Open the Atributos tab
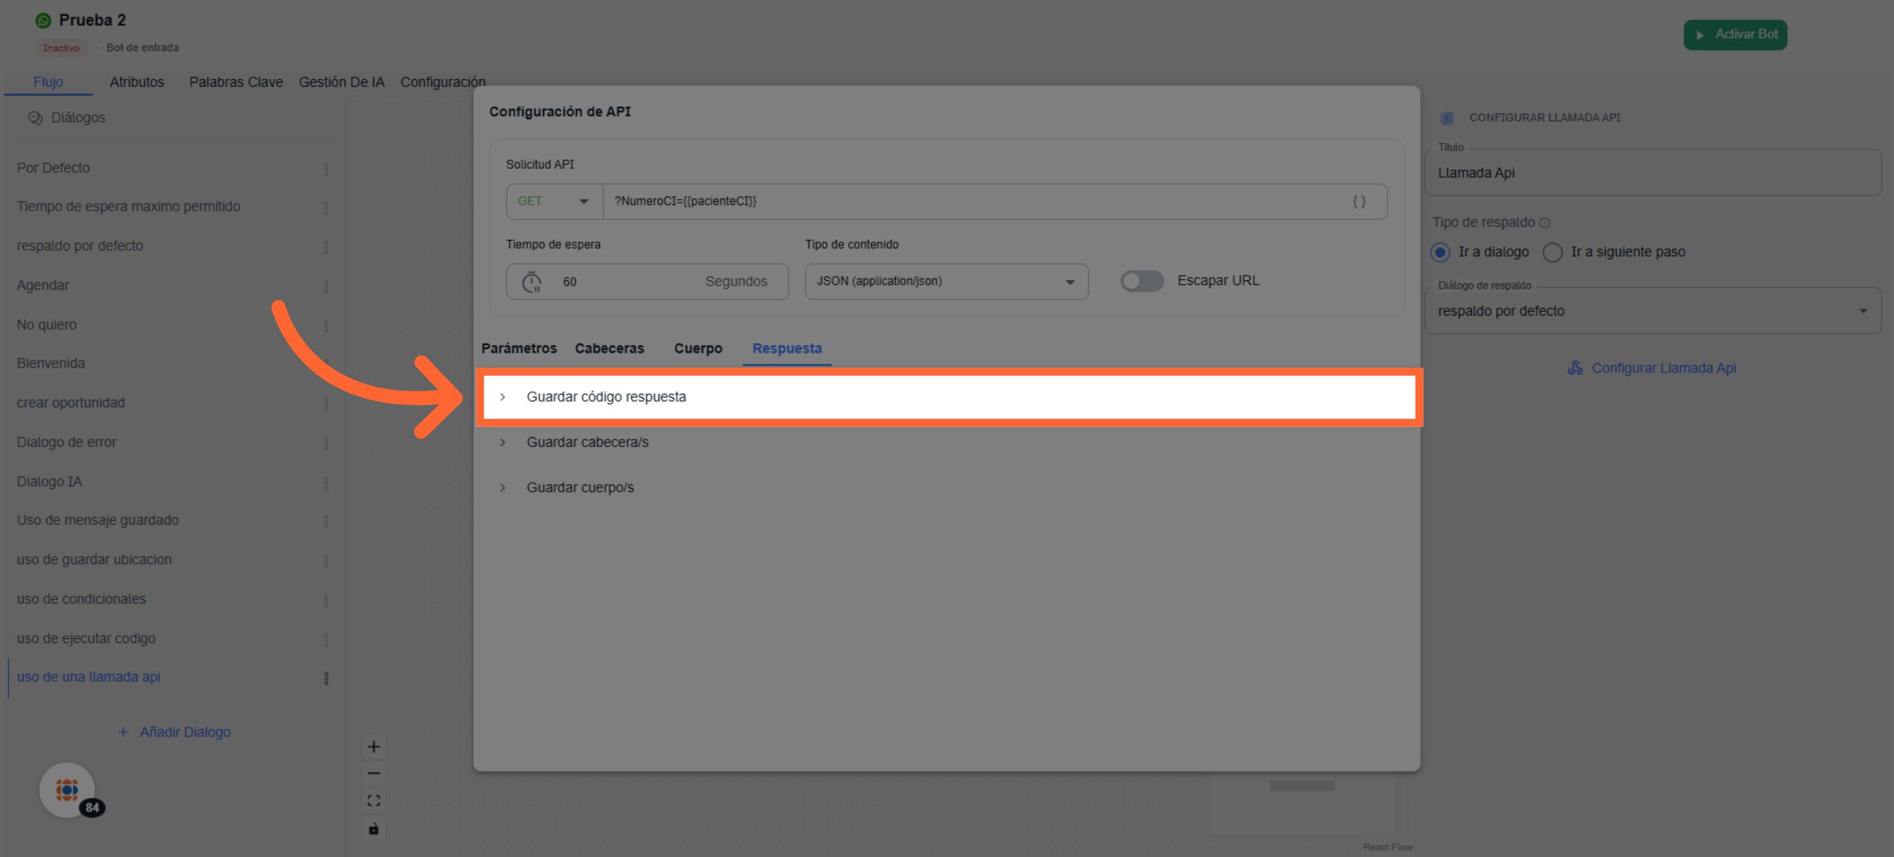 [x=137, y=82]
